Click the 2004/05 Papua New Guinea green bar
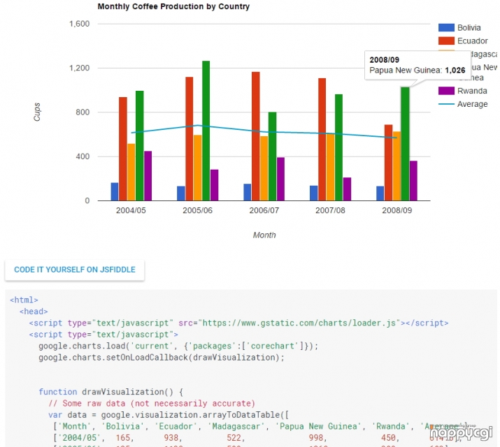 [x=139, y=146]
